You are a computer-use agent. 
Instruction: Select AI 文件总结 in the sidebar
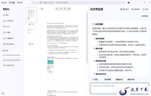(8, 21)
